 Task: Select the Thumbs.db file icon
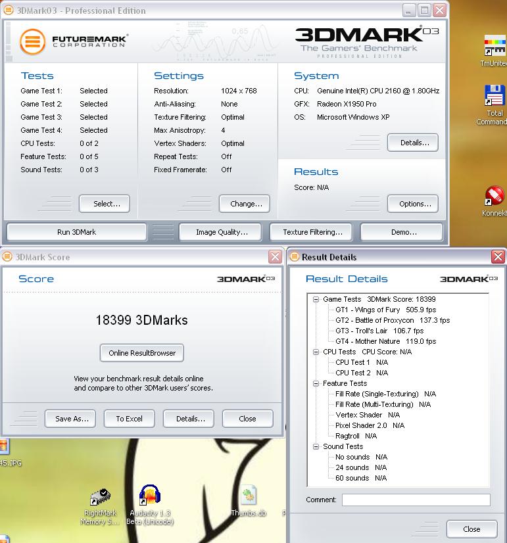249,501
